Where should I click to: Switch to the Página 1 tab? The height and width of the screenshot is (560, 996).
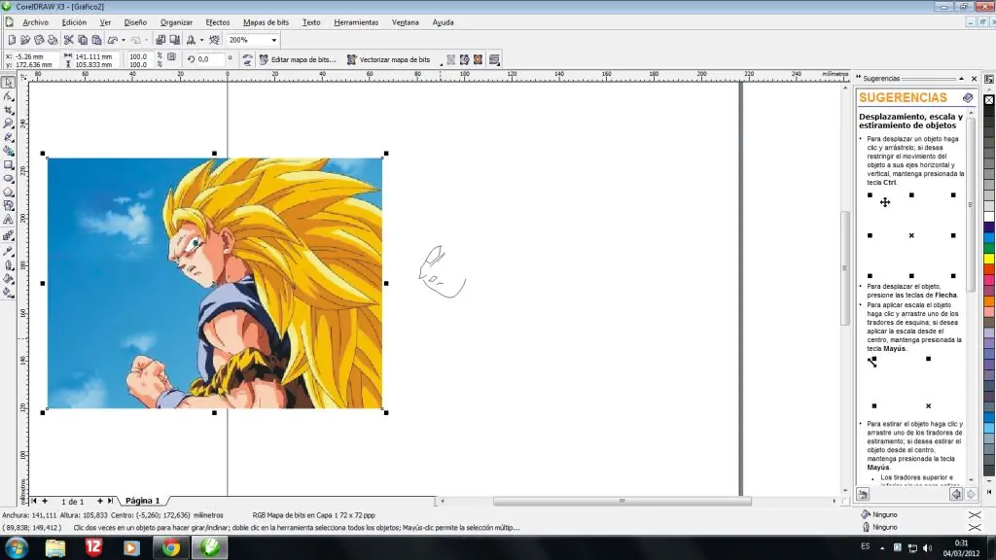141,501
